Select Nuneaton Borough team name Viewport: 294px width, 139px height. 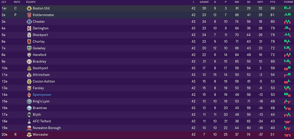point(47,128)
